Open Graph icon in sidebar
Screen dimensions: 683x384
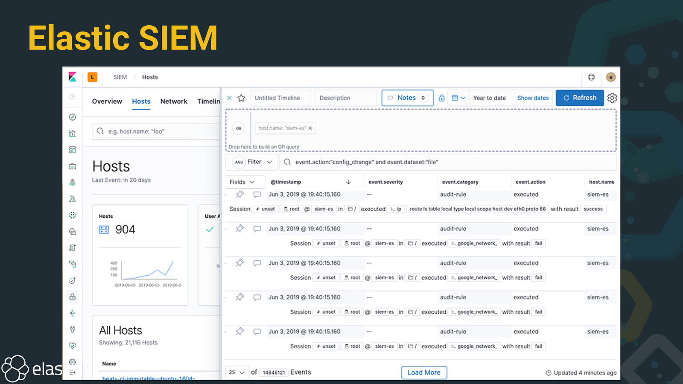point(73,313)
